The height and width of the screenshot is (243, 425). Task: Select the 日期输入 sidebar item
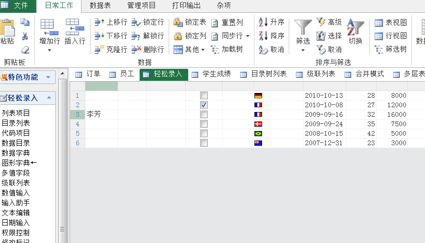pyautogui.click(x=16, y=223)
